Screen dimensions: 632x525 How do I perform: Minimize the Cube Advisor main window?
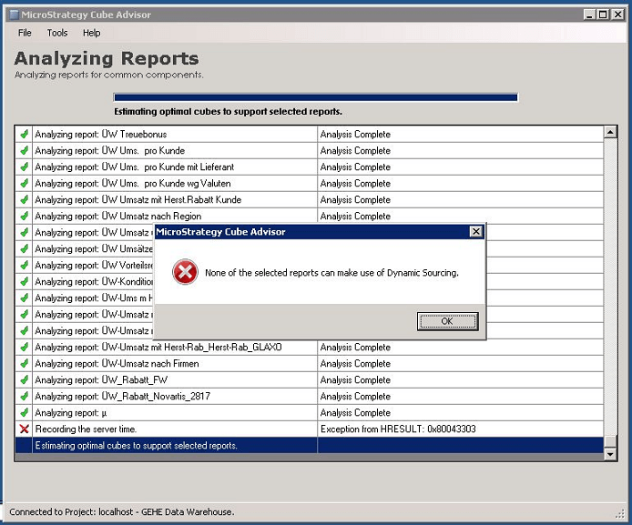point(589,15)
